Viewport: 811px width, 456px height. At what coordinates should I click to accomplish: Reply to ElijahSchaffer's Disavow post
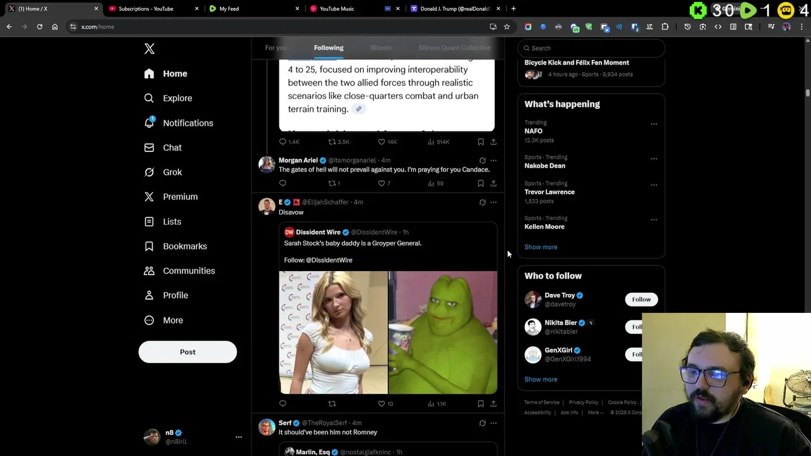point(283,403)
